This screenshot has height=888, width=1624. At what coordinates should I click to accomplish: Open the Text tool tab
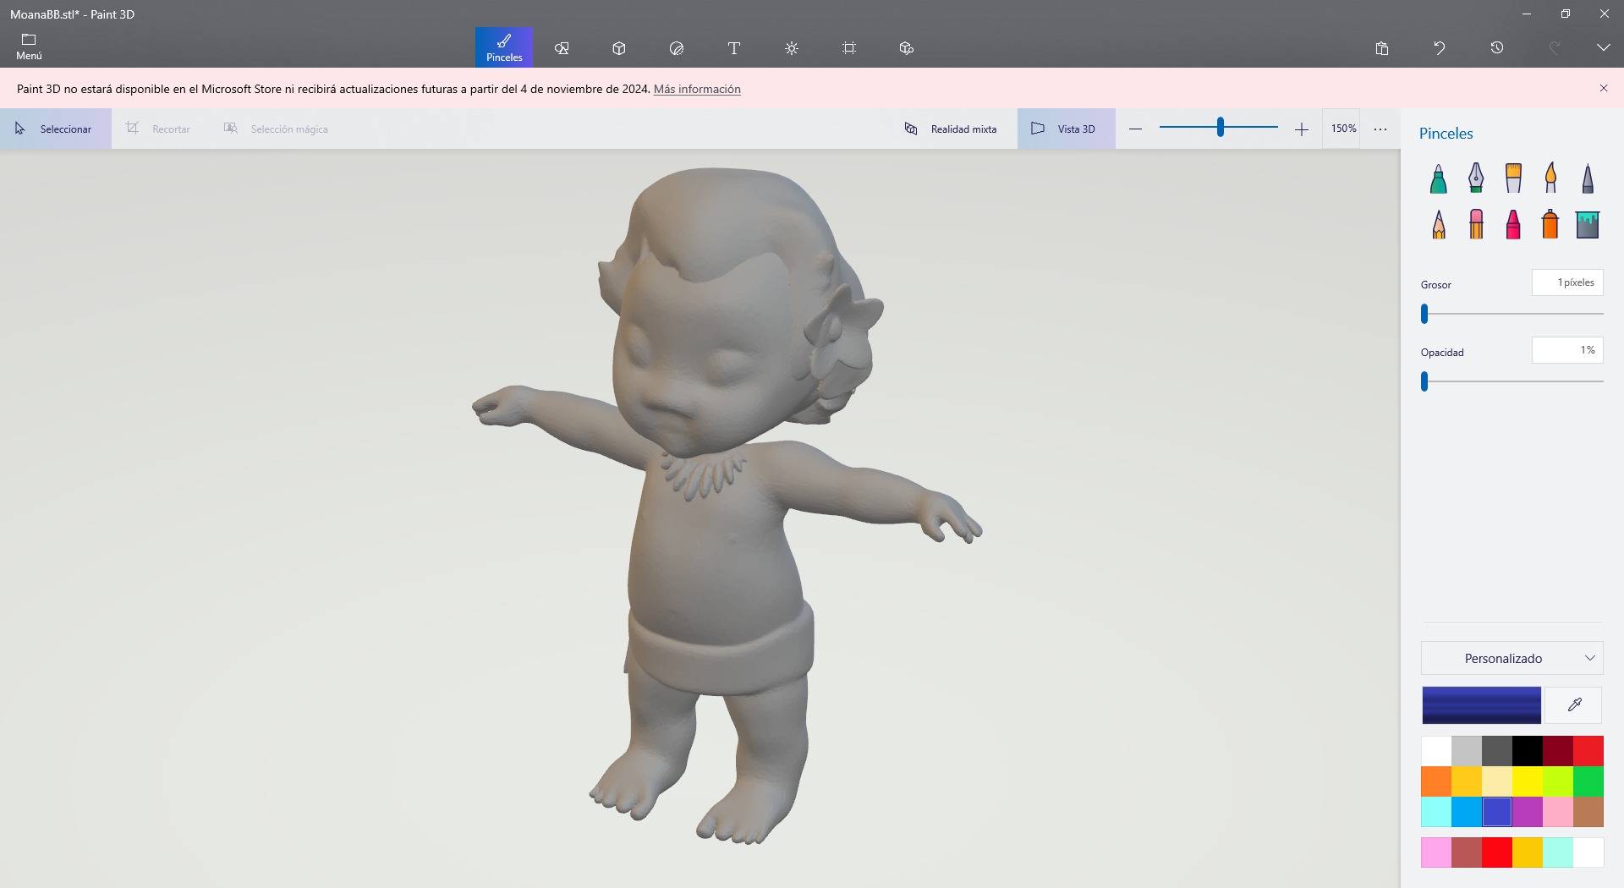734,48
